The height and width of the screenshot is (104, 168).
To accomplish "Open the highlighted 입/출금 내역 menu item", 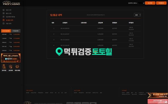I will pos(9,20).
